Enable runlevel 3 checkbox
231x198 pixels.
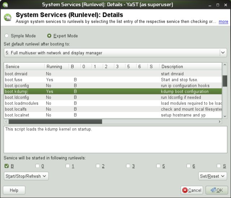(x=128, y=166)
